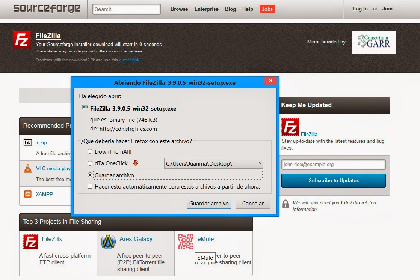Click the Top 3 Projects in File Sharing heading
Screen dimensions: 420x280
62,222
